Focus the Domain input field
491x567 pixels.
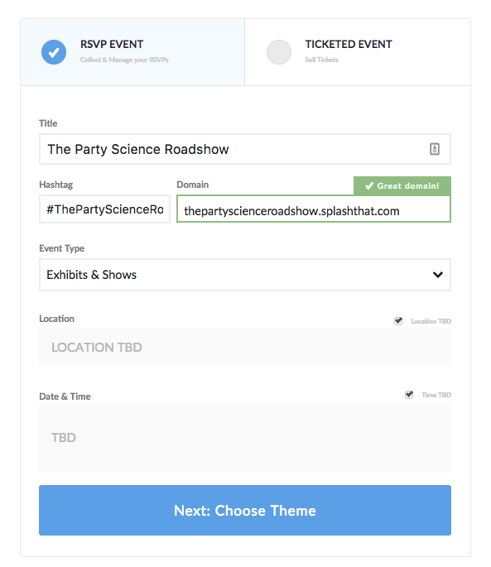point(314,209)
